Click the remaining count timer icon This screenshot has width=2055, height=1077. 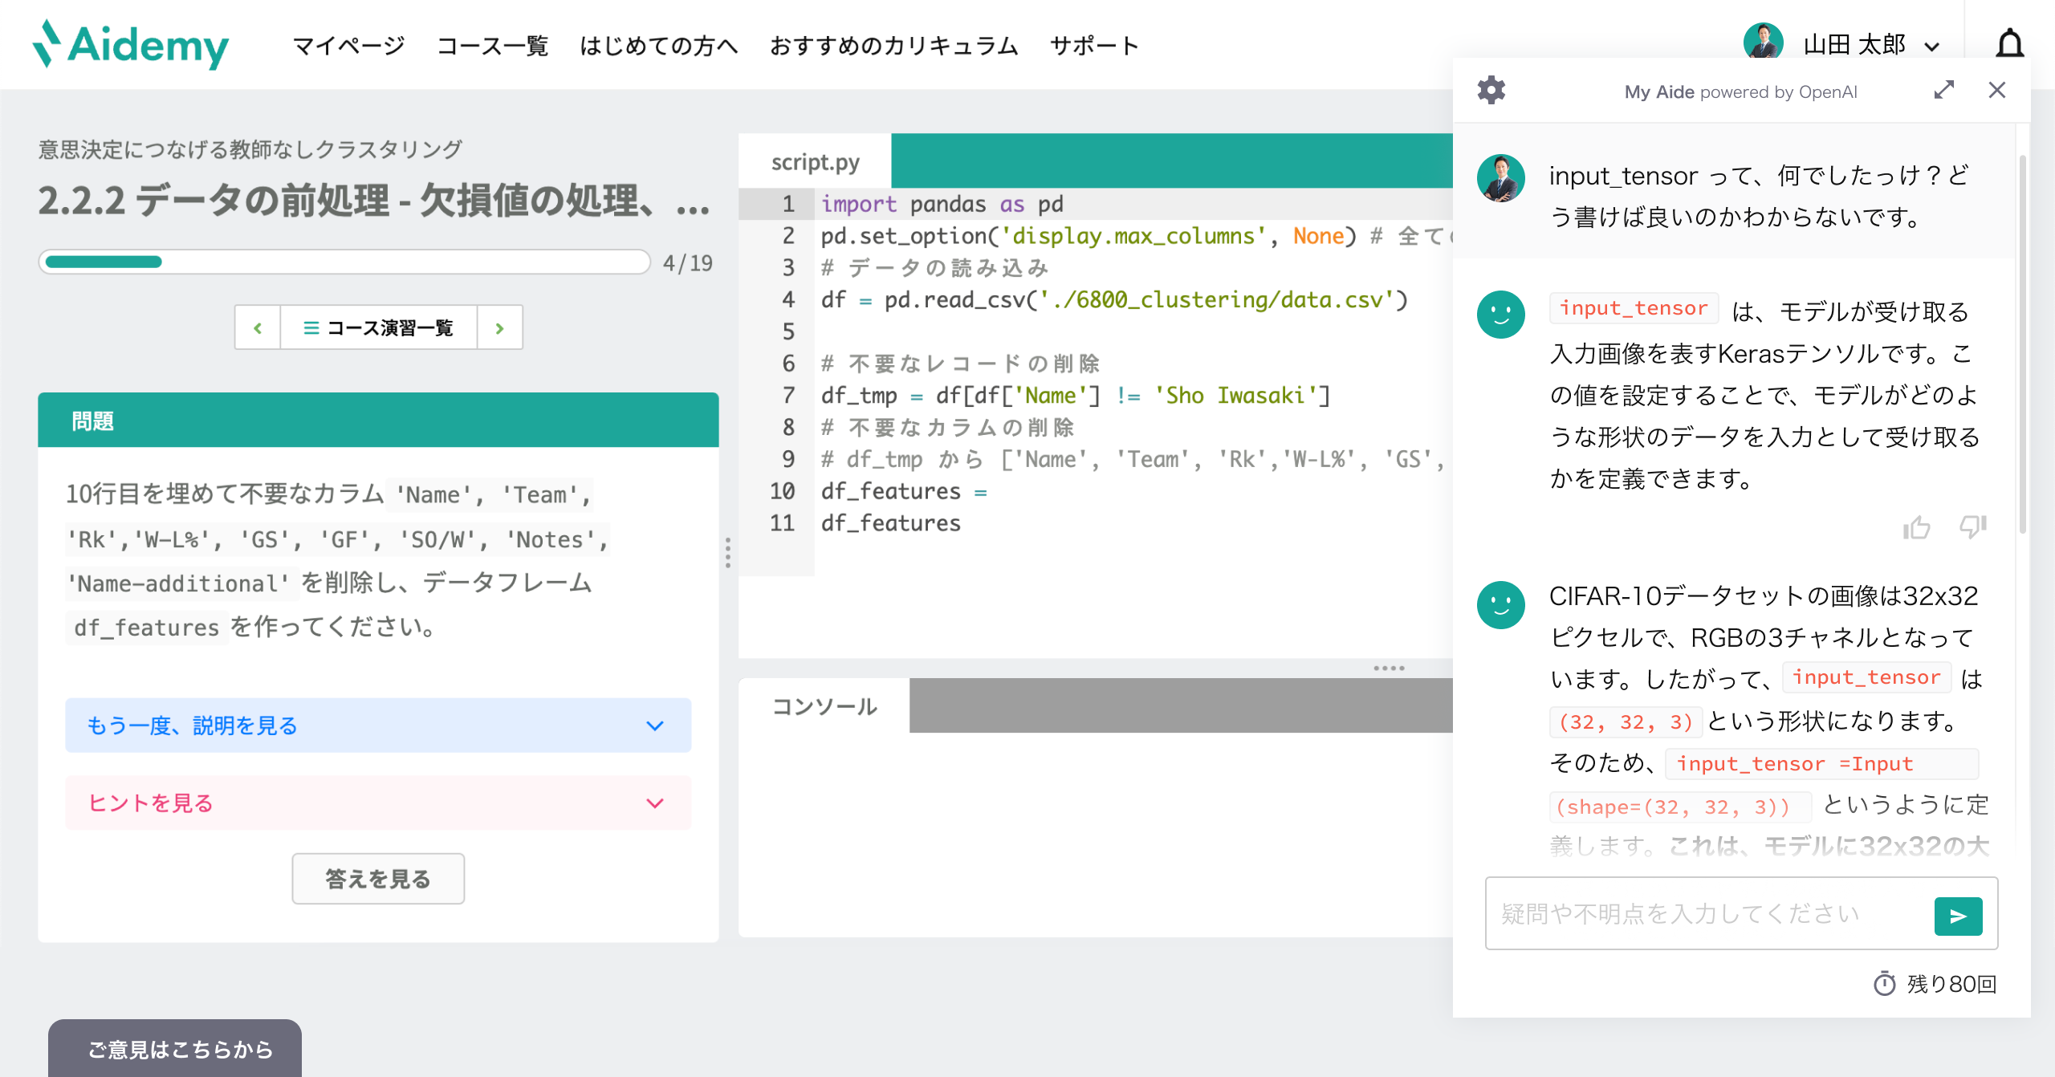(x=1883, y=983)
